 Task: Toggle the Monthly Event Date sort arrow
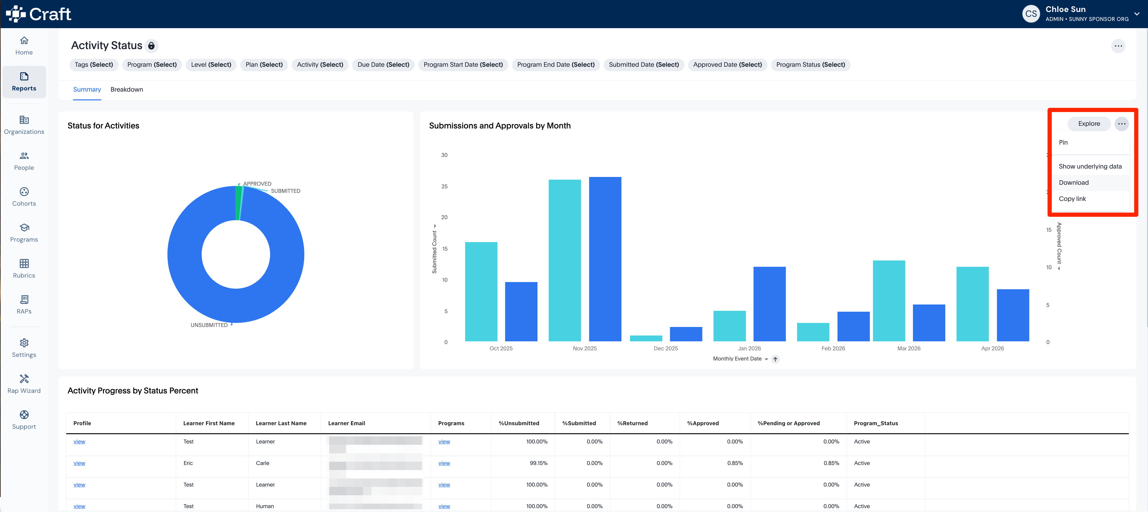(x=776, y=359)
